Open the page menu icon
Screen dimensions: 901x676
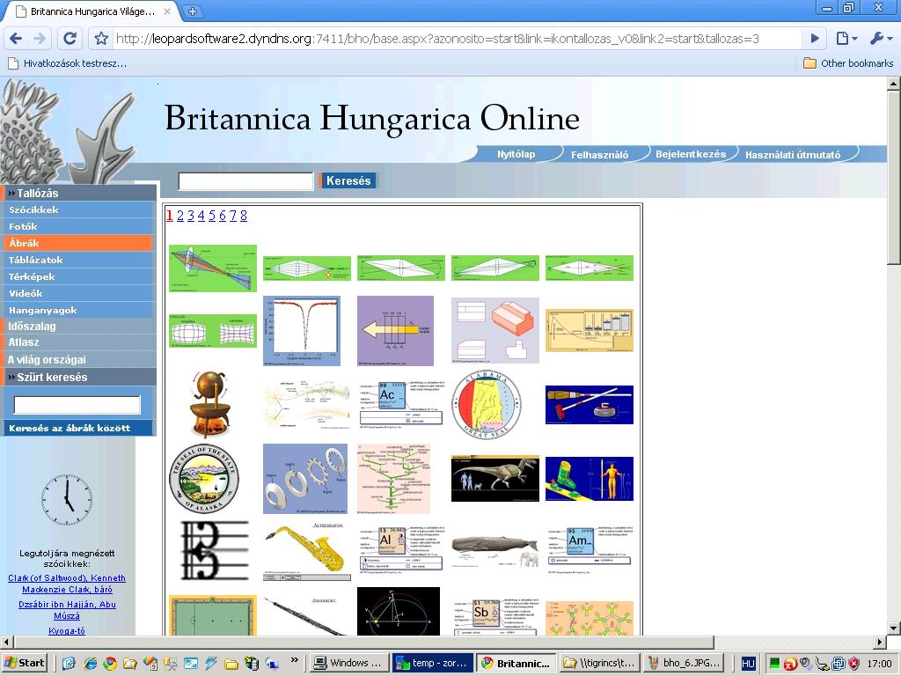pos(846,39)
